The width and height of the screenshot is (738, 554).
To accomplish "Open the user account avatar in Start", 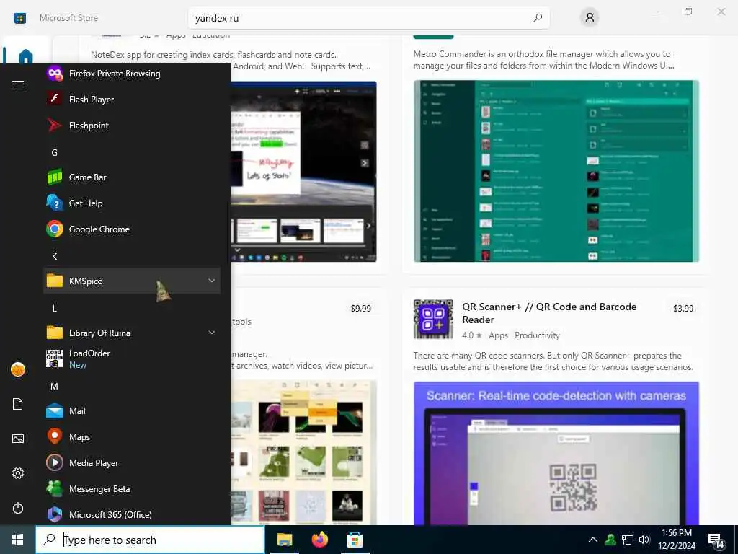I will [x=18, y=369].
